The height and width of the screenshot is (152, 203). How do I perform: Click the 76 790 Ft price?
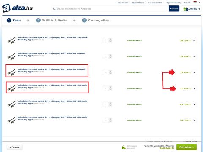click(185, 120)
